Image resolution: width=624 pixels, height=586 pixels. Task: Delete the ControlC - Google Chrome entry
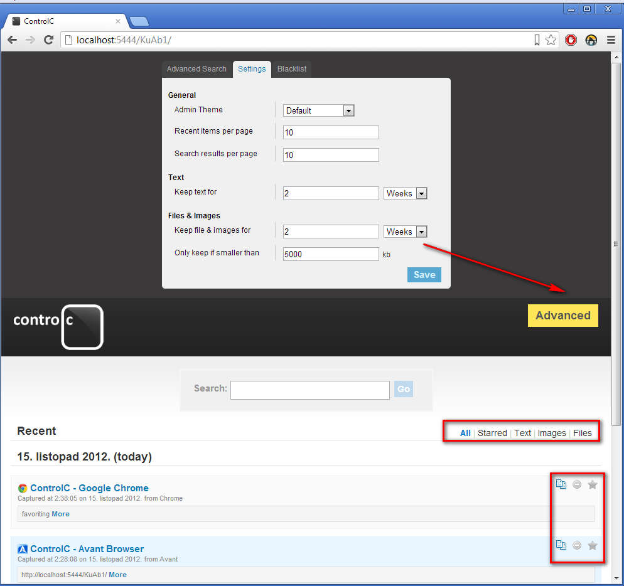point(577,484)
